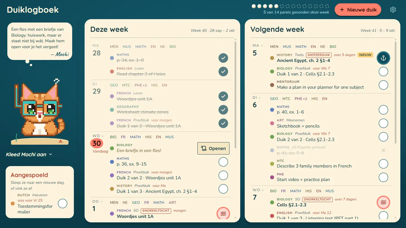The width and height of the screenshot is (406, 228).
Task: Click the Vandaag date bubble 30
Action: click(x=97, y=143)
